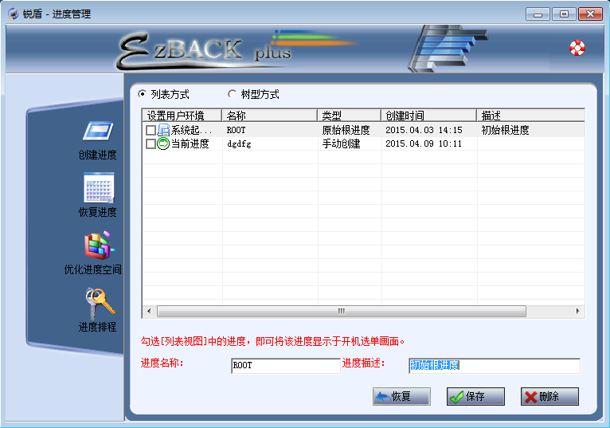
Task: Click the 删除 delete button
Action: point(549,396)
